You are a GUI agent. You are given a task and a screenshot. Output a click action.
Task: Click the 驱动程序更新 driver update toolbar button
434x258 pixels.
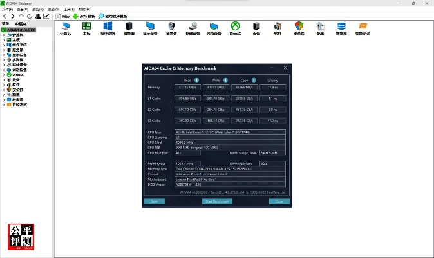click(x=113, y=16)
